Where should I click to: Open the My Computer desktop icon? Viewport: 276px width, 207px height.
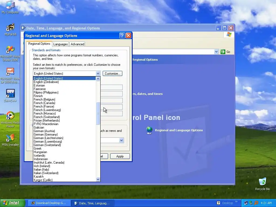(x=10, y=7)
